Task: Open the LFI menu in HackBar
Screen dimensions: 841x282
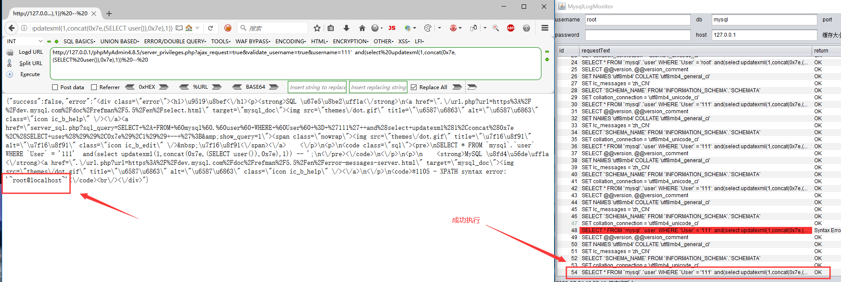Action: (419, 42)
